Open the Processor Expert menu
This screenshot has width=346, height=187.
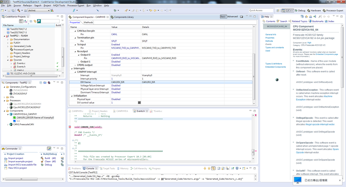(x=76, y=6)
